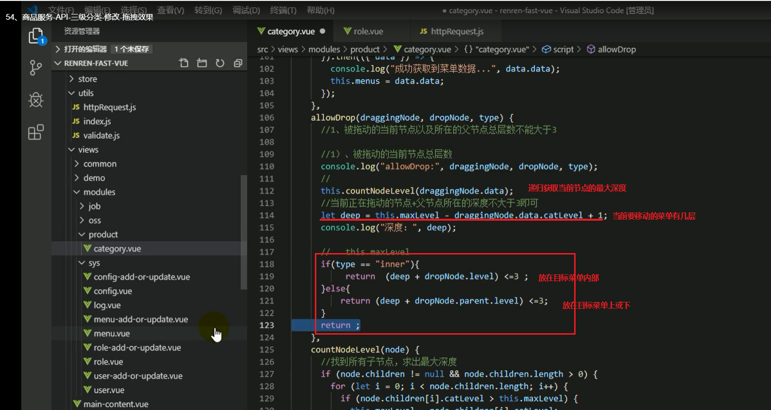Viewport: 771px width, 410px height.
Task: Click the modules breadcrumb segment
Action: point(324,49)
